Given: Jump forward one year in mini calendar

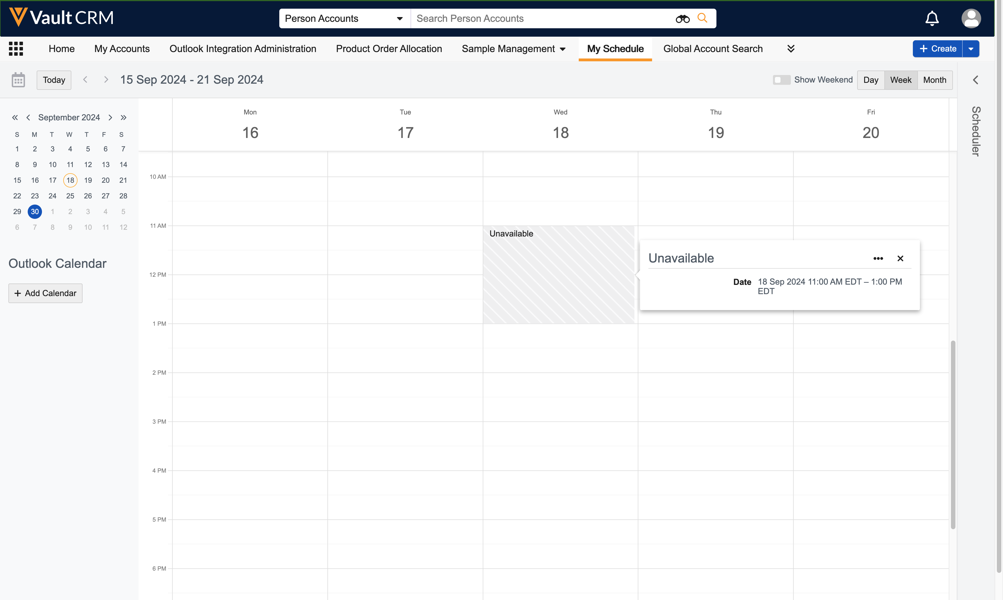Looking at the screenshot, I should (123, 117).
